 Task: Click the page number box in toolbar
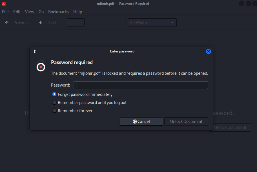[76, 23]
